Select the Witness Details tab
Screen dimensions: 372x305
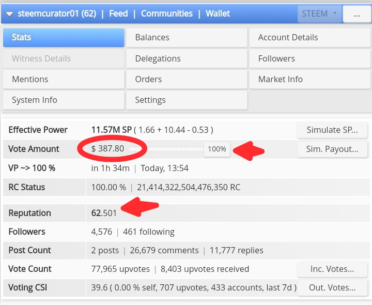[64, 58]
